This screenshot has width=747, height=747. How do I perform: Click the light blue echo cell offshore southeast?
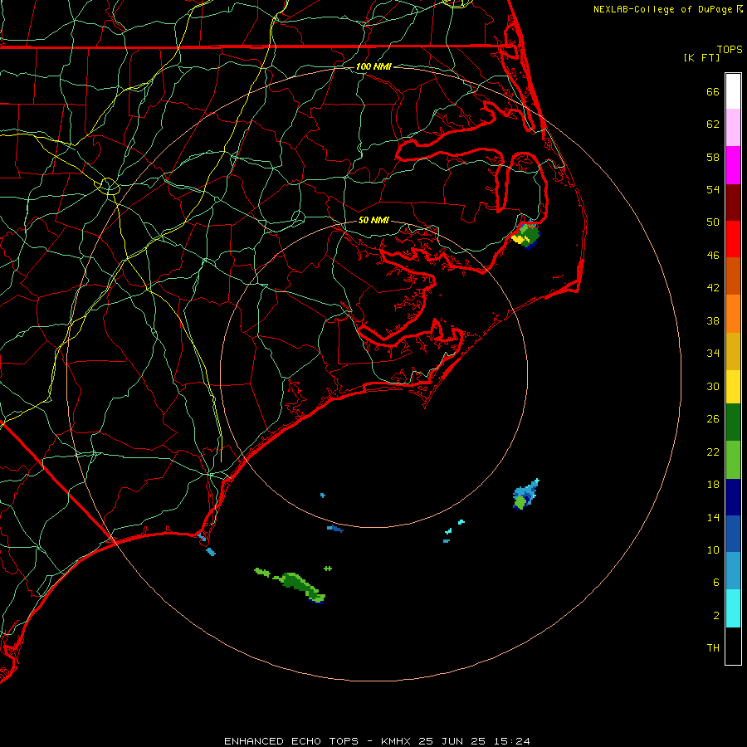click(x=525, y=495)
